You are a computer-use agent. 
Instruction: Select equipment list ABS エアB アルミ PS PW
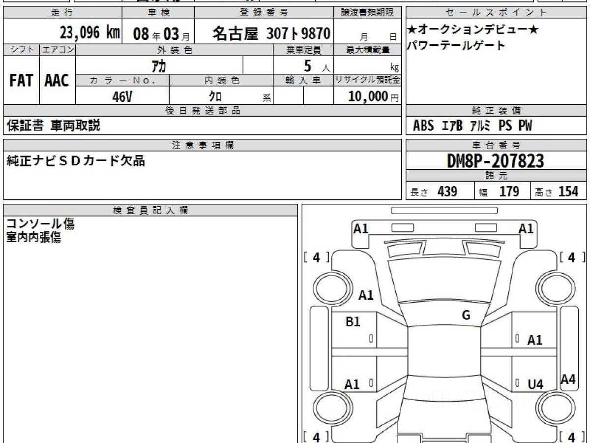[x=472, y=126]
